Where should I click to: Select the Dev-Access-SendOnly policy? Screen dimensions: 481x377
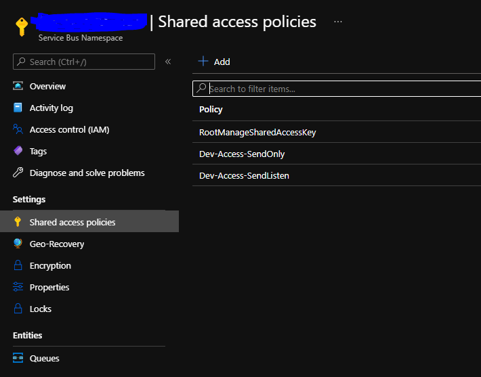tap(242, 154)
